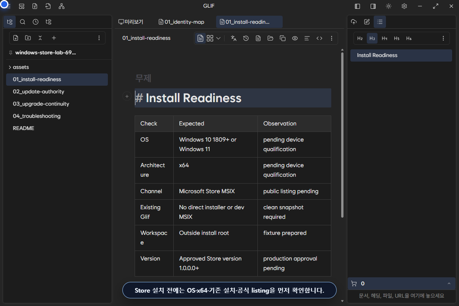This screenshot has height=306, width=459.
Task: Open the fourth sidebar tree tab
Action: point(49,22)
